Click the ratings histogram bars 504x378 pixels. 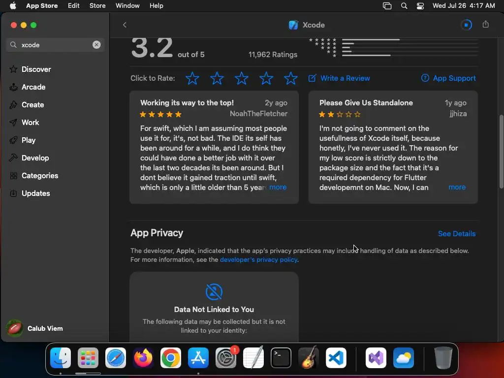[410, 48]
